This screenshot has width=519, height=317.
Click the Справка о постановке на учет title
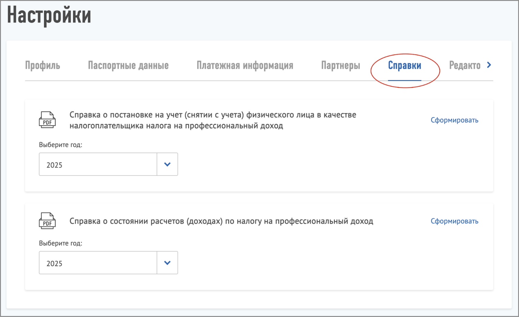(212, 120)
